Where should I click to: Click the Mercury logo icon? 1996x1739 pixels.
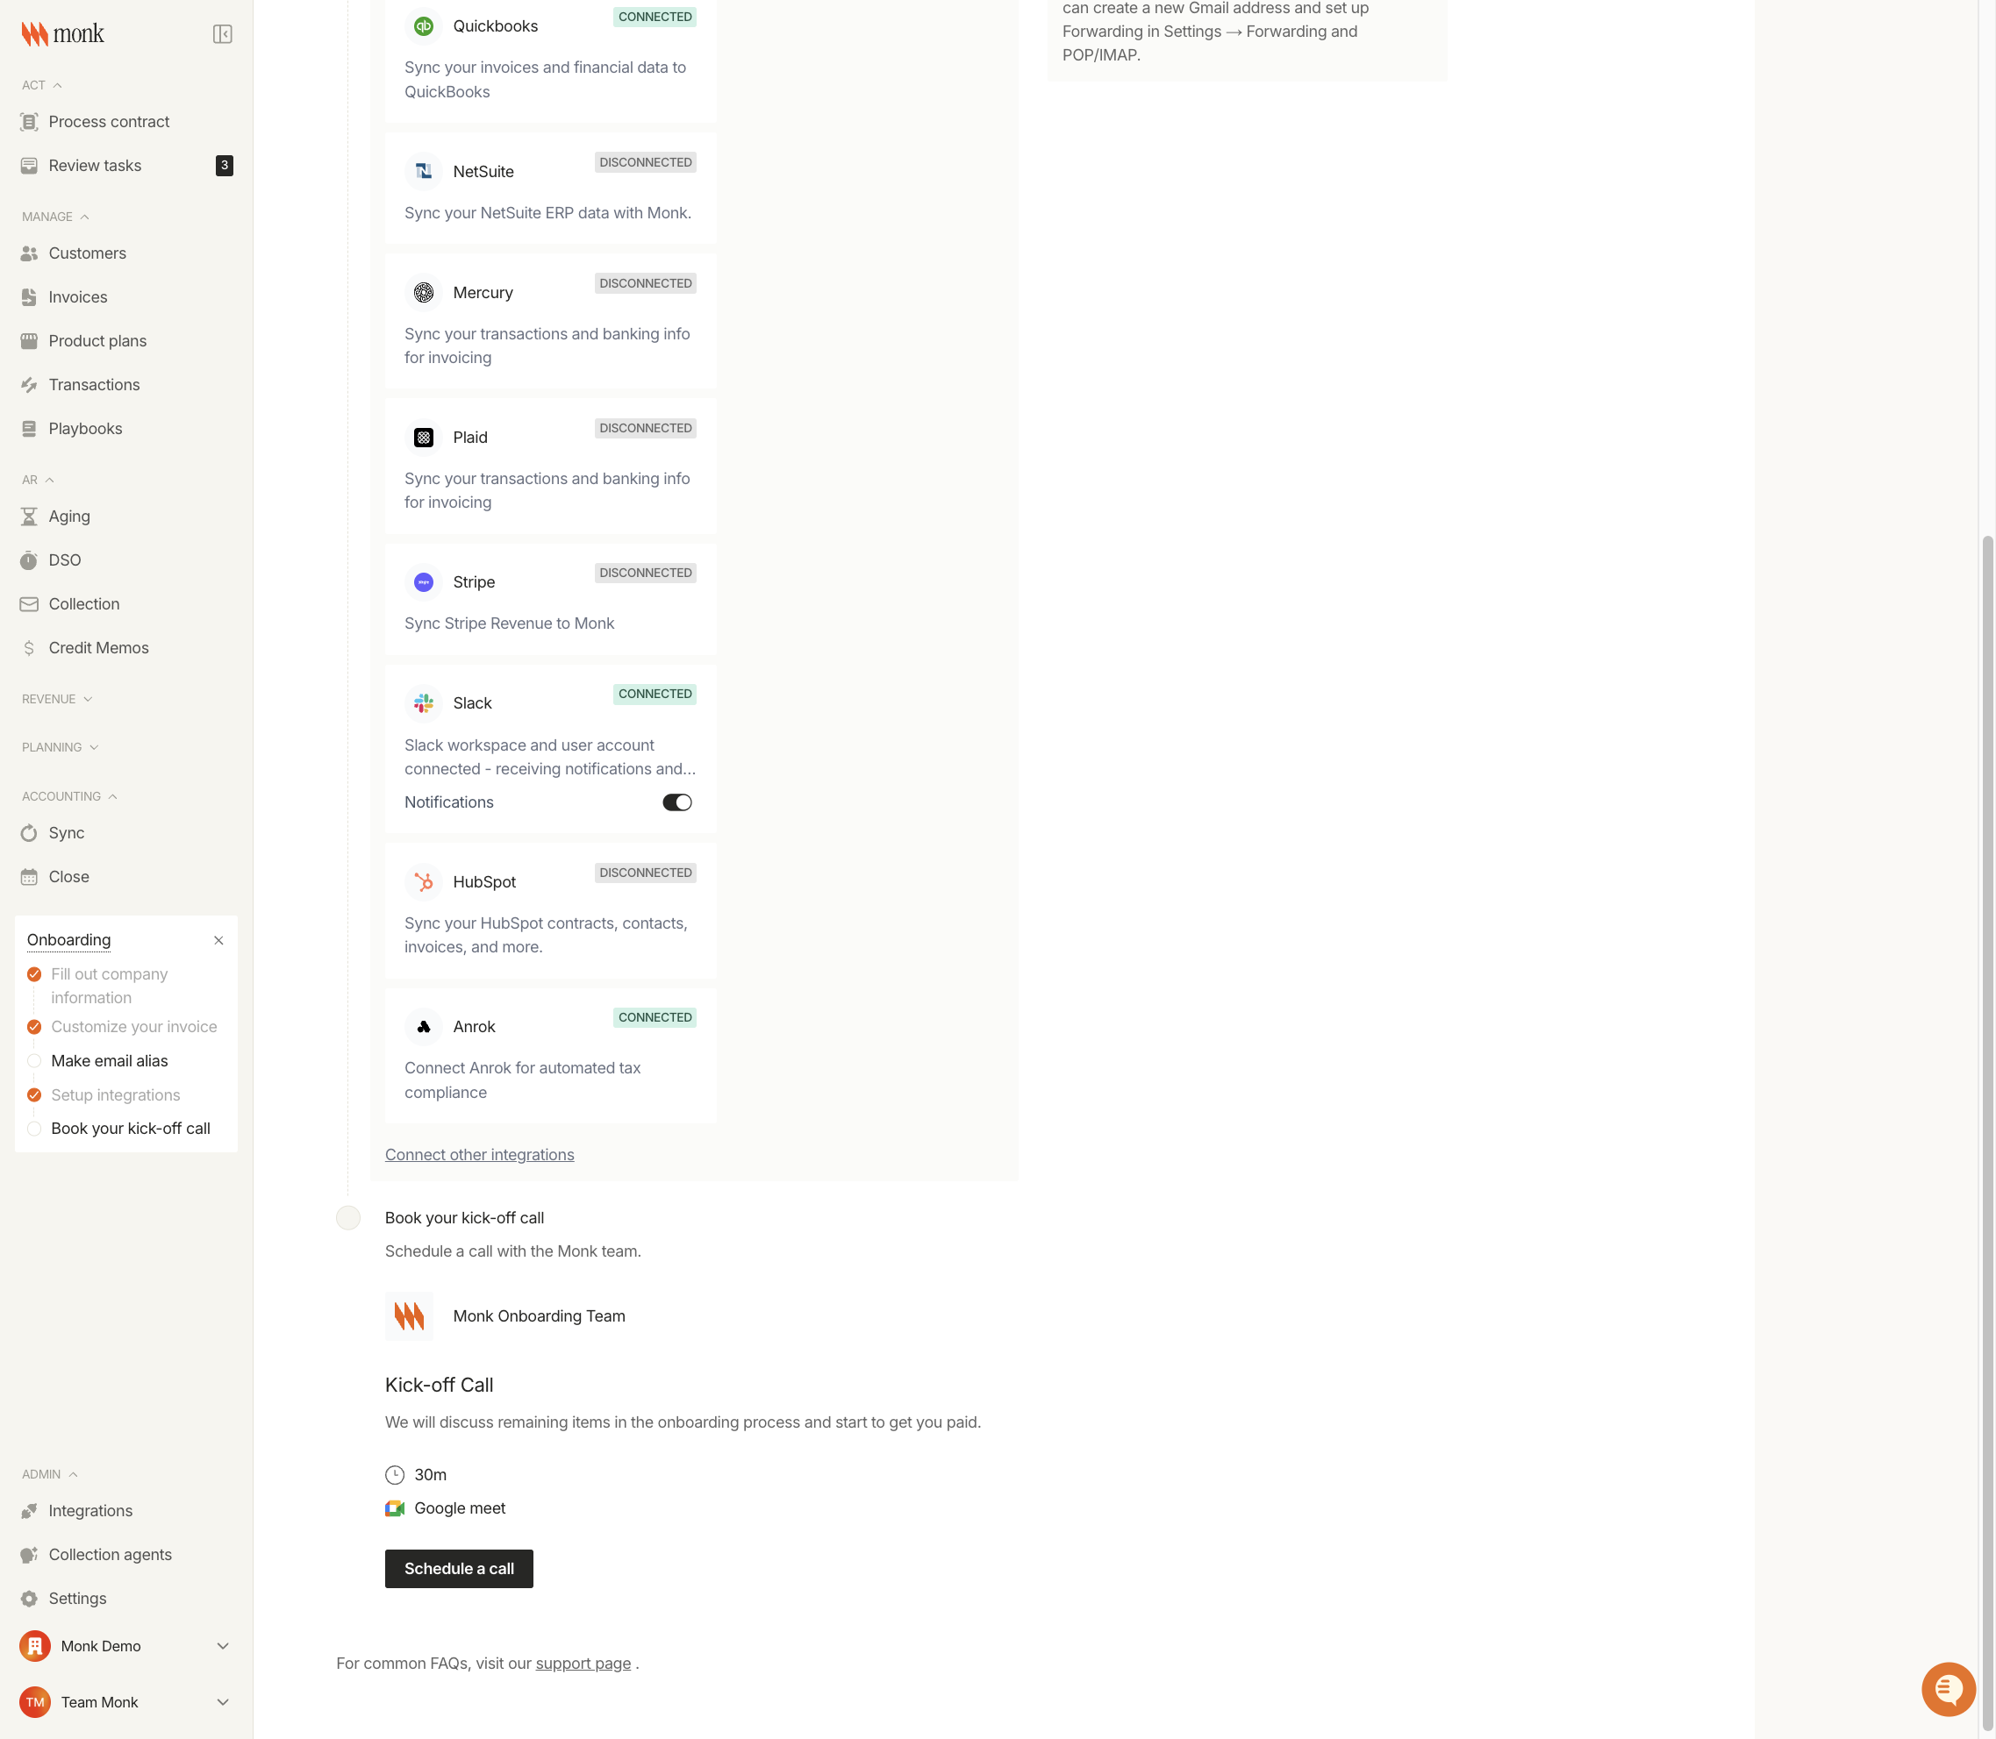[423, 292]
